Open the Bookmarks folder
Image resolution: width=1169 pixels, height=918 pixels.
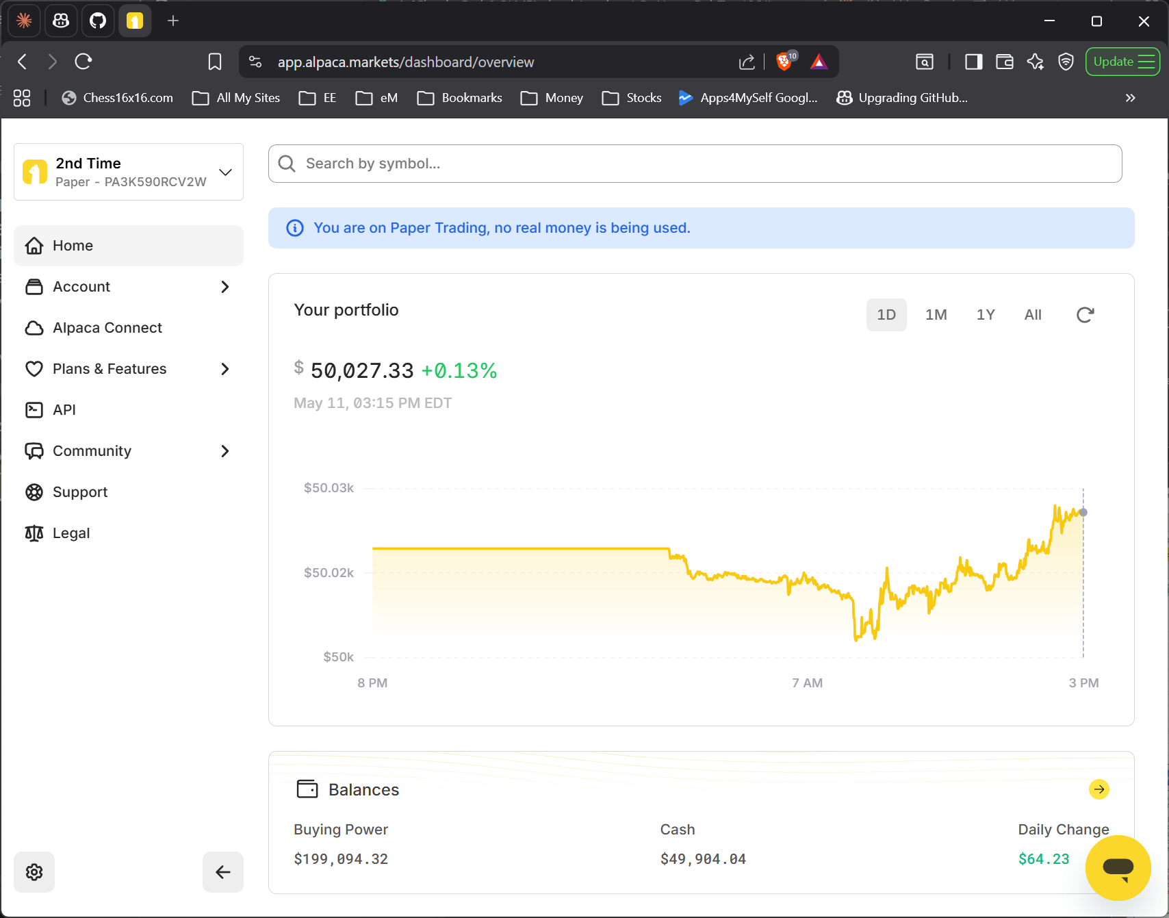[460, 98]
